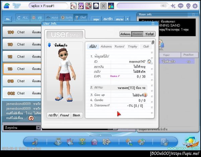The width and height of the screenshot is (201, 157).
Task: Toggle the Season view button
Action: (138, 34)
